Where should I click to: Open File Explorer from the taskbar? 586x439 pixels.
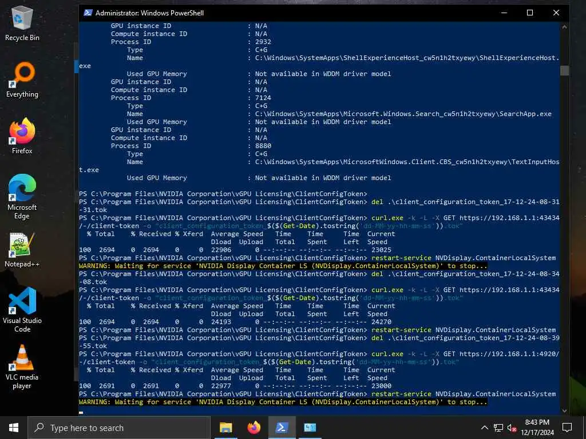(225, 428)
